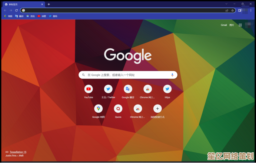This screenshot has width=256, height=163.
Task: Open the Chrome three-dot menu
Action: (x=250, y=10)
